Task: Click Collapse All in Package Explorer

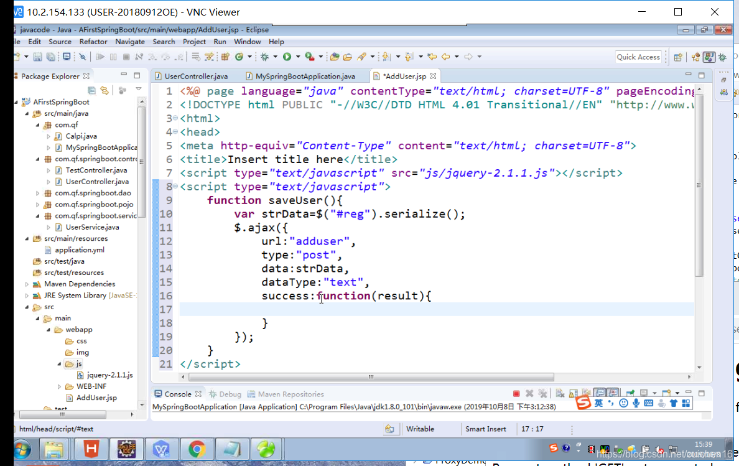Action: tap(91, 90)
